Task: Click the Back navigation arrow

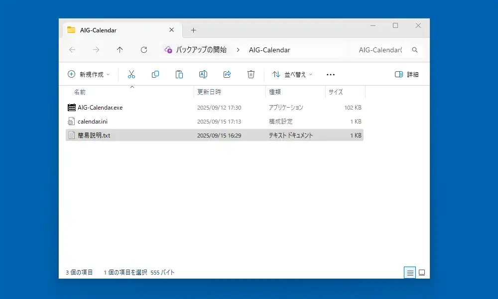Action: pyautogui.click(x=72, y=49)
